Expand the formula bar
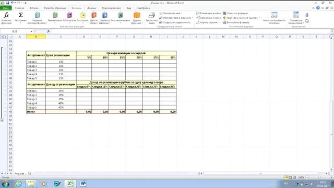The image size is (334, 188). (x=332, y=31)
